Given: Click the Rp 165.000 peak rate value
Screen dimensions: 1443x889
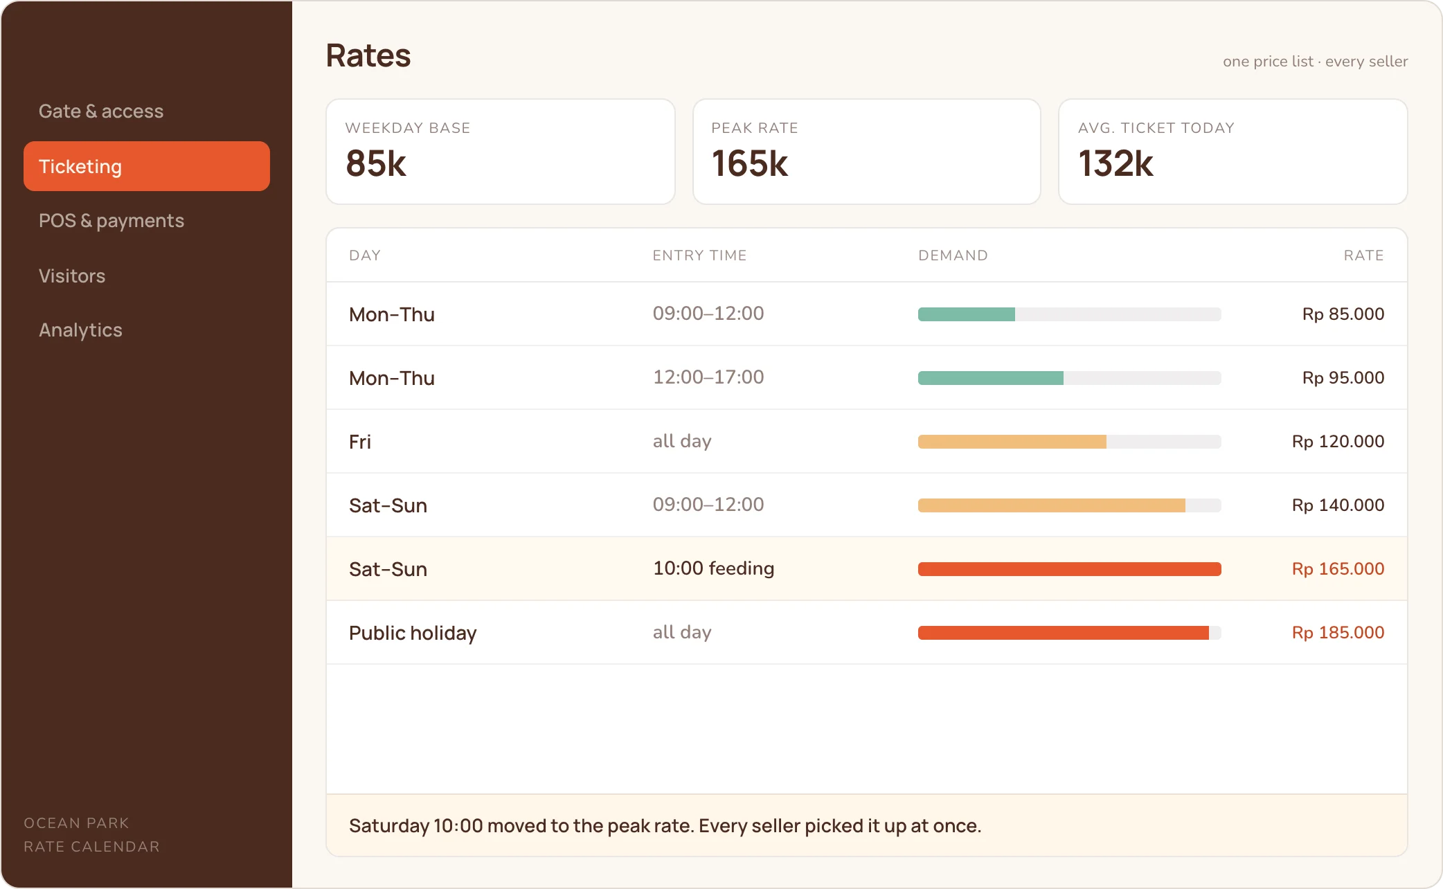Looking at the screenshot, I should tap(1338, 568).
